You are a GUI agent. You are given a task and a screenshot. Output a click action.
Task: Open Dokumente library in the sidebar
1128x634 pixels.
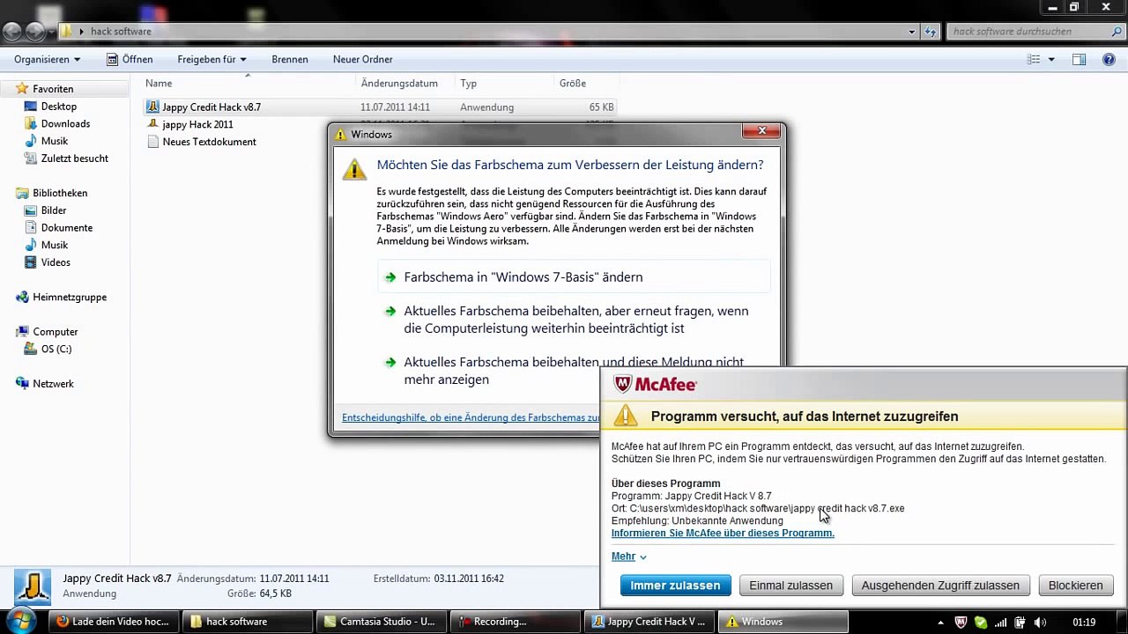click(67, 228)
